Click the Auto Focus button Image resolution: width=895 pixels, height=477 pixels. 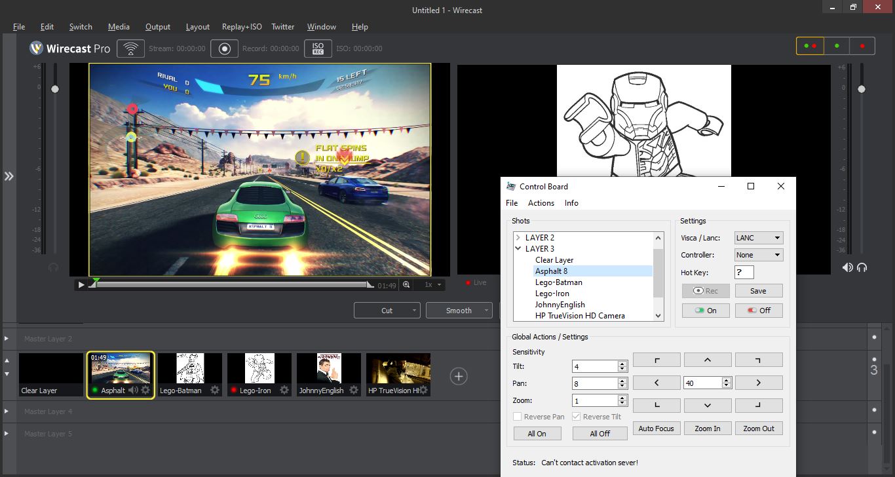pos(656,429)
